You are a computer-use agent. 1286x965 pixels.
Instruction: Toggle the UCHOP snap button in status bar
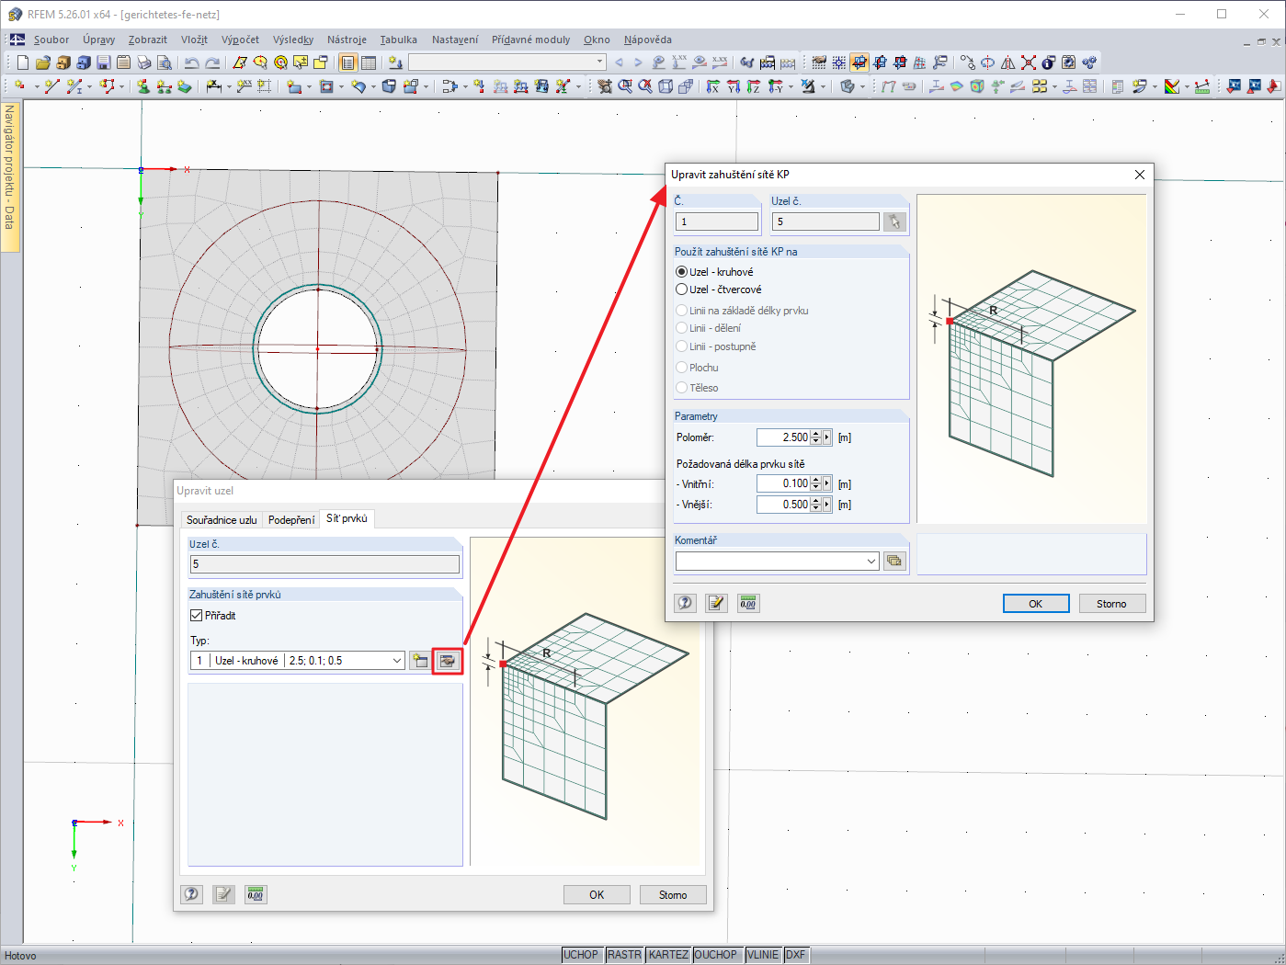pos(581,955)
